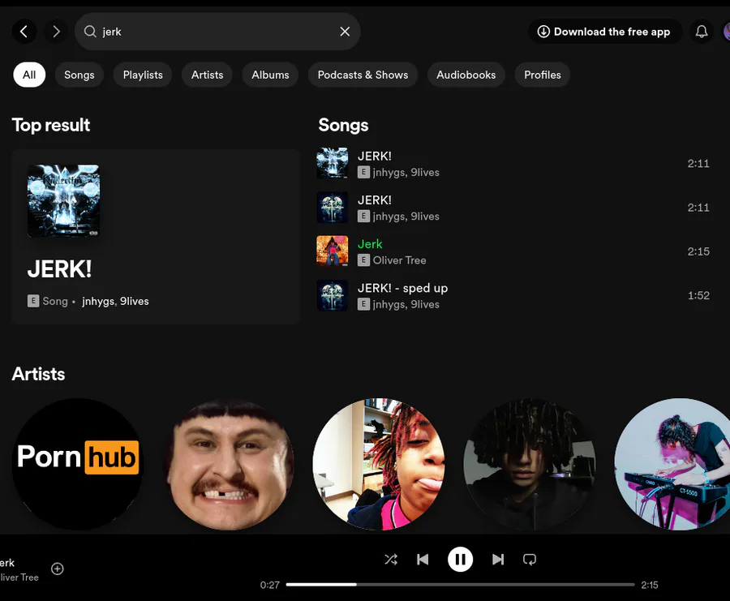Screen dimensions: 730x601
Task: Clear the search field with the X
Action: pyautogui.click(x=345, y=32)
